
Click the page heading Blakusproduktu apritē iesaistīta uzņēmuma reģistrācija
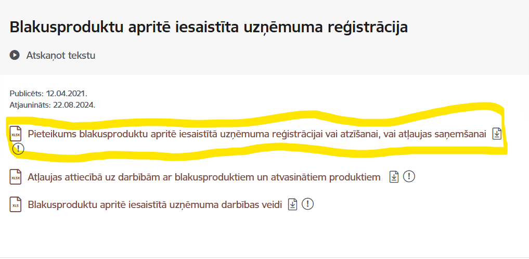pos(209,27)
